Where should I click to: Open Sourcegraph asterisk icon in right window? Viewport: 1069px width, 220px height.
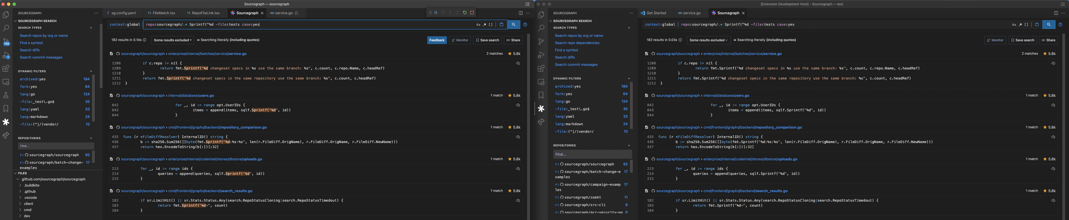541,109
